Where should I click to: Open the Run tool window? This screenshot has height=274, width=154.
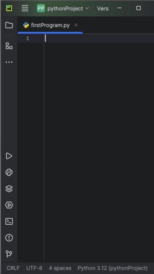(x=9, y=156)
